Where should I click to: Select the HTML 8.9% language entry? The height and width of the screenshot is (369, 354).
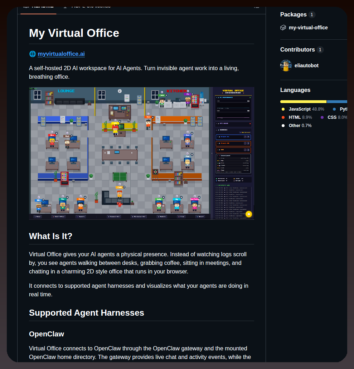coord(297,117)
